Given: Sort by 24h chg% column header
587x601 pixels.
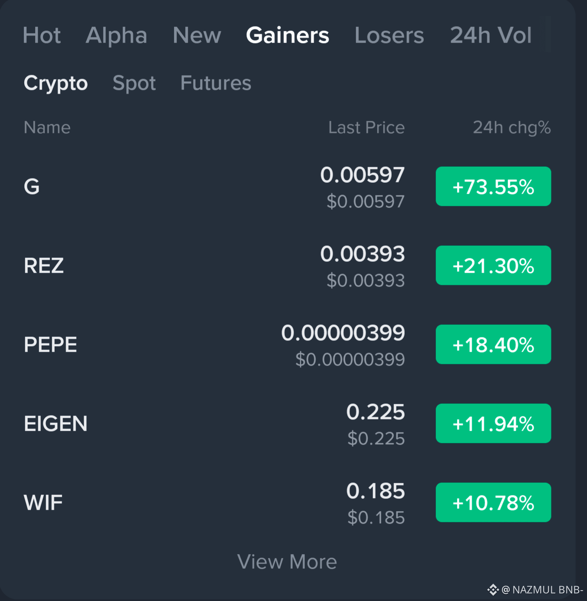Looking at the screenshot, I should click(511, 128).
